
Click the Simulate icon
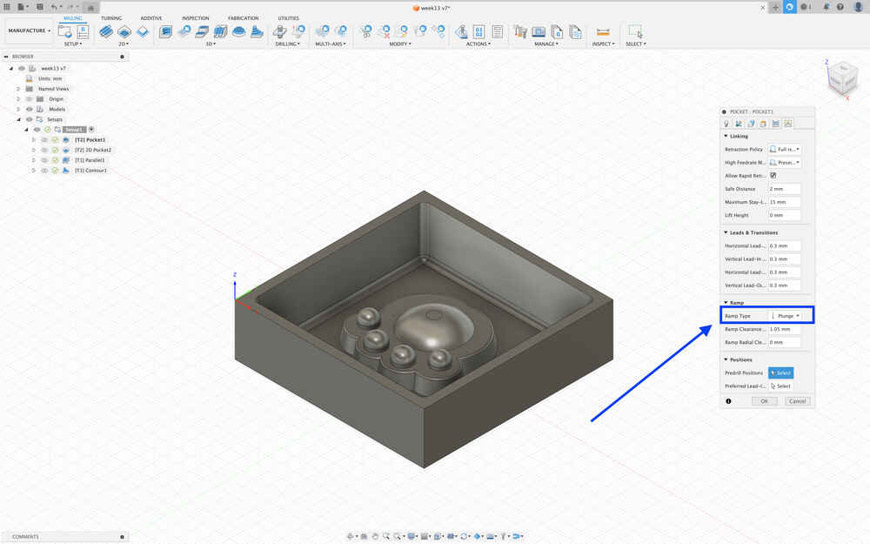point(461,31)
